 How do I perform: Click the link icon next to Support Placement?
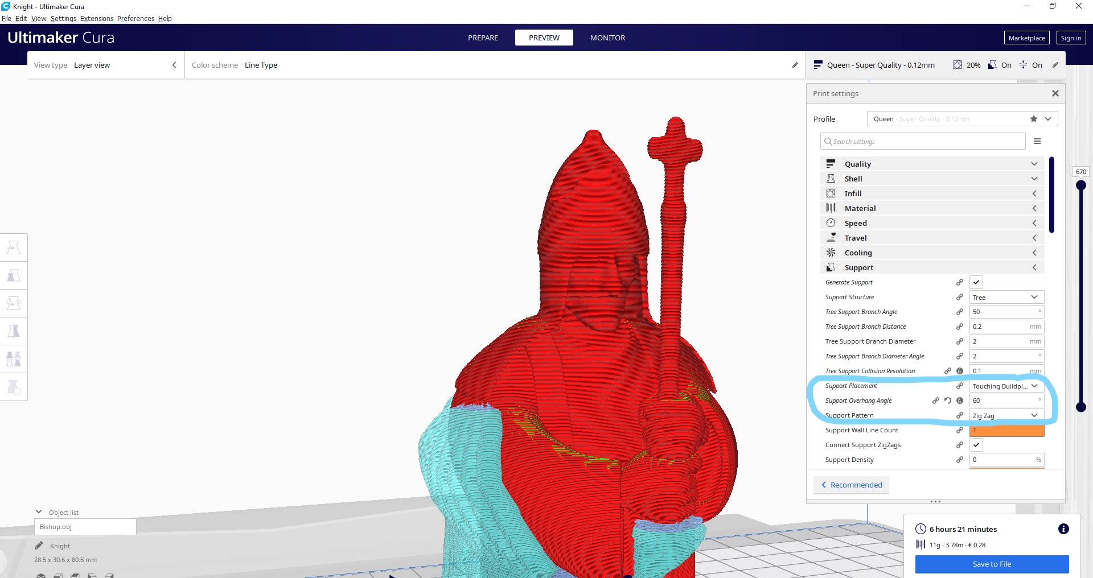tap(960, 386)
